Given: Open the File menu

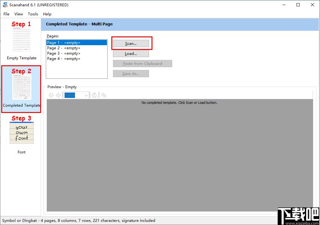Looking at the screenshot, I should tap(6, 14).
